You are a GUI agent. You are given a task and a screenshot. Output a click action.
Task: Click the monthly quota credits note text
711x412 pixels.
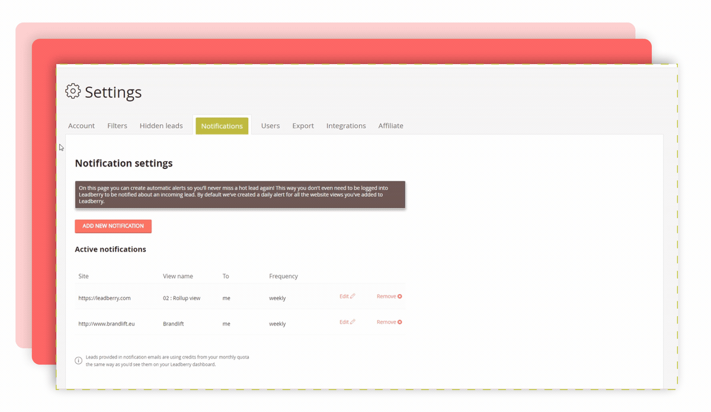(x=168, y=360)
